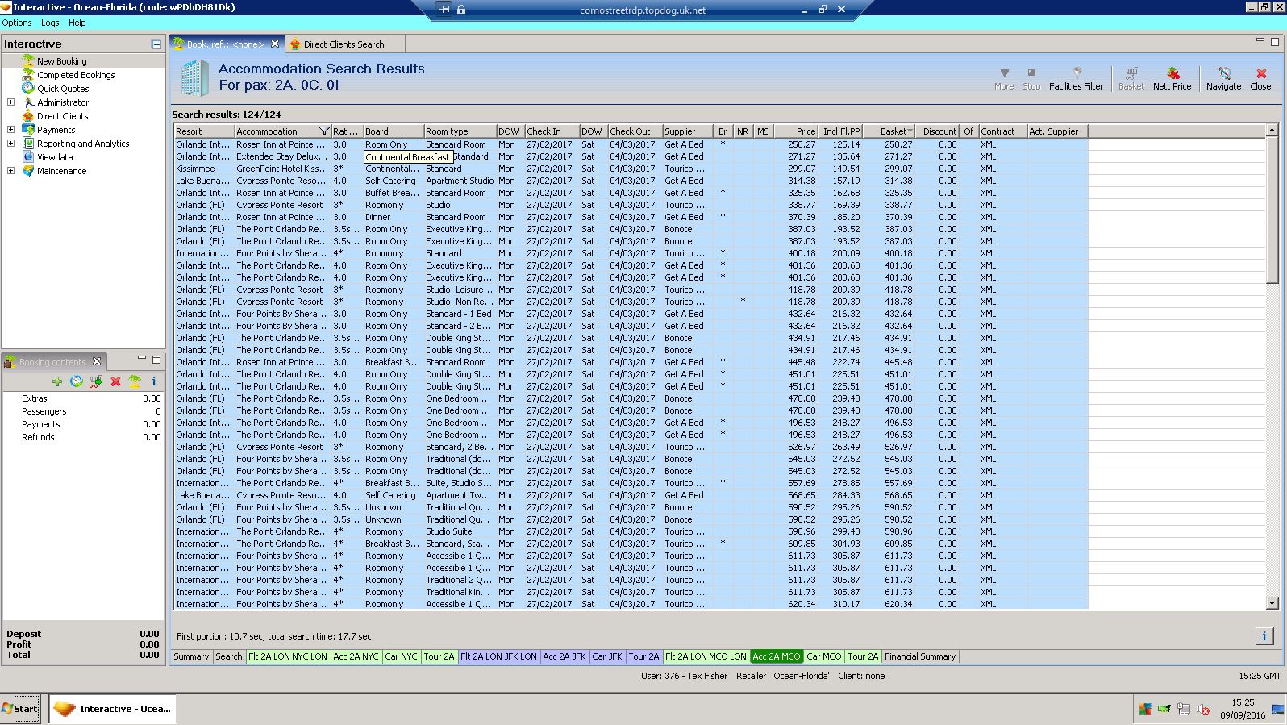The image size is (1287, 725).
Task: Open the Navigate compass tool
Action: point(1223,78)
